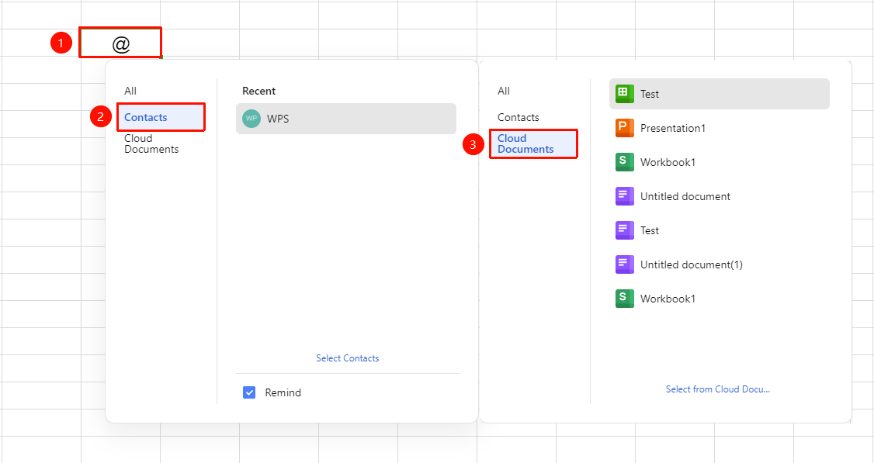Image resolution: width=874 pixels, height=463 pixels.
Task: Open the All tab in the Recent contacts popup
Action: (x=130, y=91)
